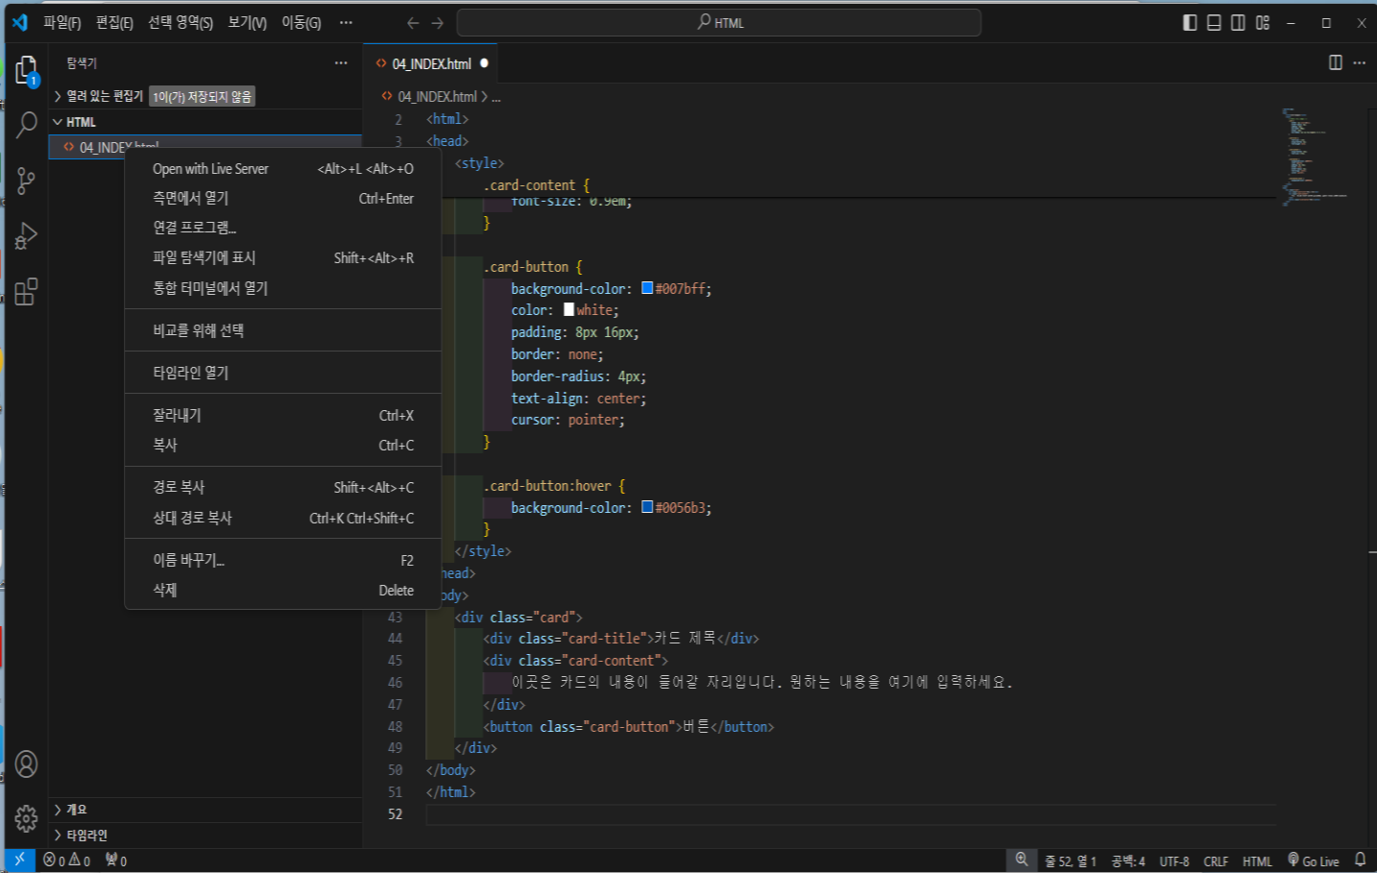Open the Manage gear icon
The width and height of the screenshot is (1377, 873).
pyautogui.click(x=27, y=818)
